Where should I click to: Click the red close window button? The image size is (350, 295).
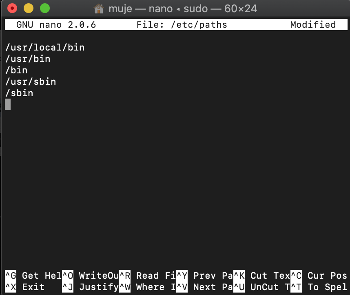pyautogui.click(x=12, y=9)
